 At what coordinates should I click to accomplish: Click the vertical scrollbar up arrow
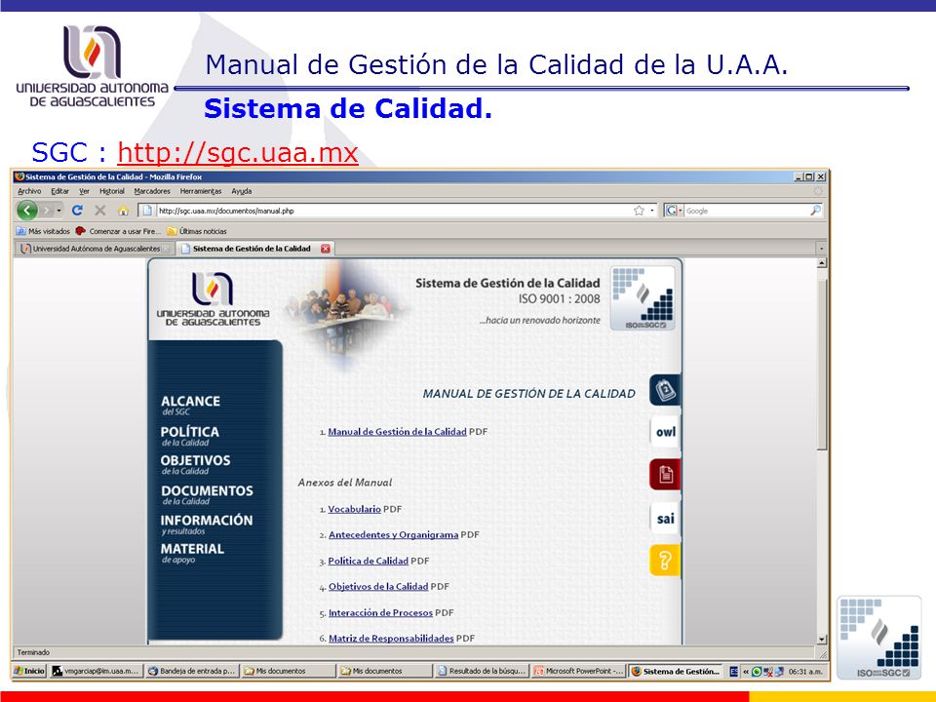(x=822, y=263)
